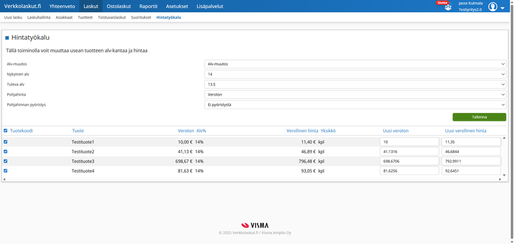The height and width of the screenshot is (244, 514).
Task: Sort by the Yksikkö column header
Action: [x=328, y=131]
